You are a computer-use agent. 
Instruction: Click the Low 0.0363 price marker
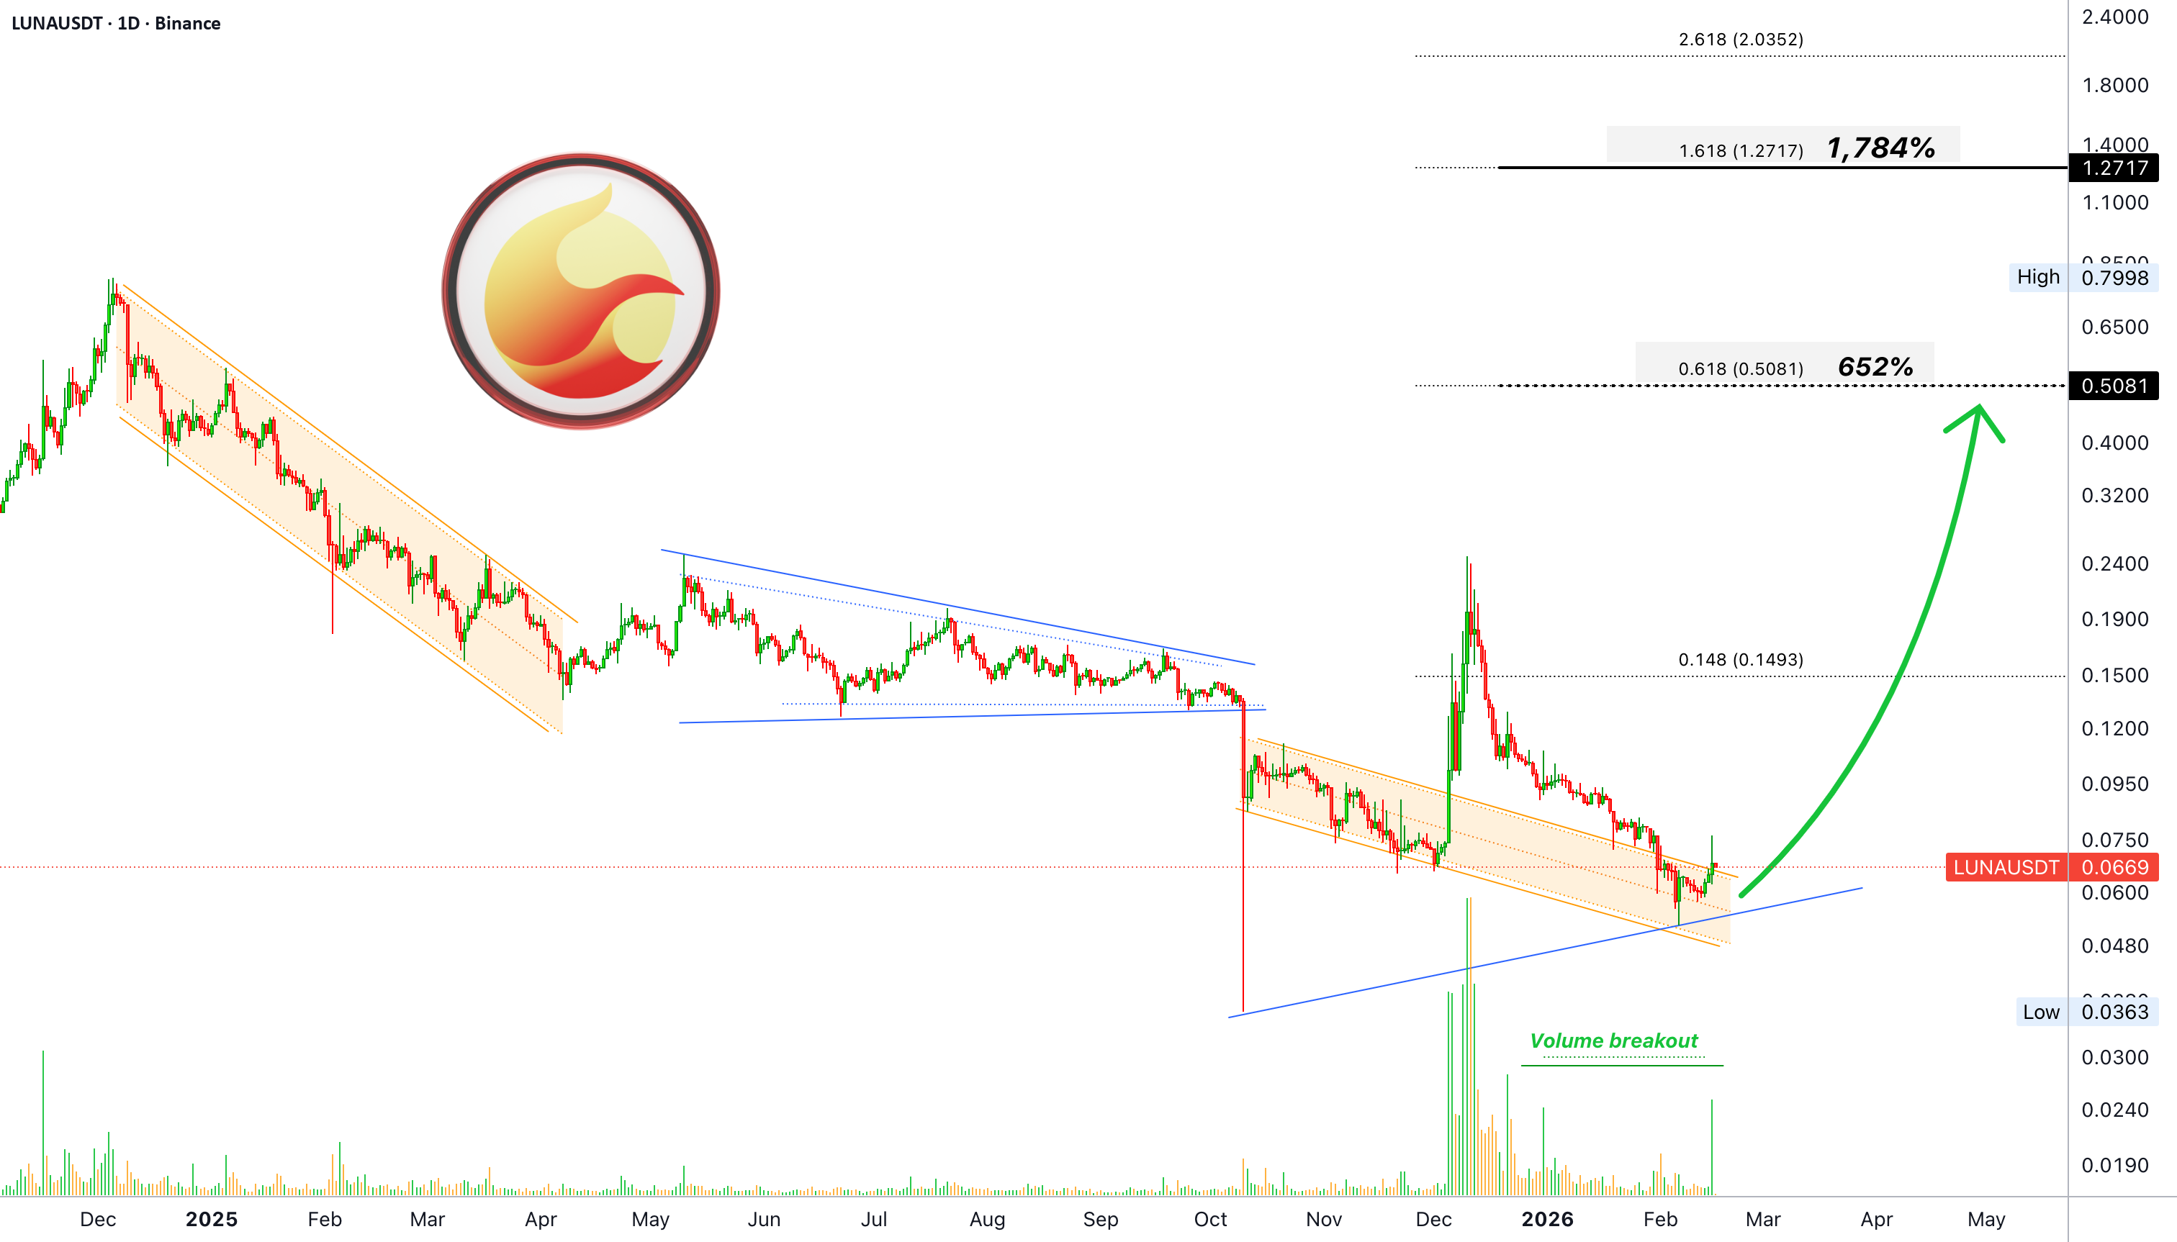pos(2086,1012)
